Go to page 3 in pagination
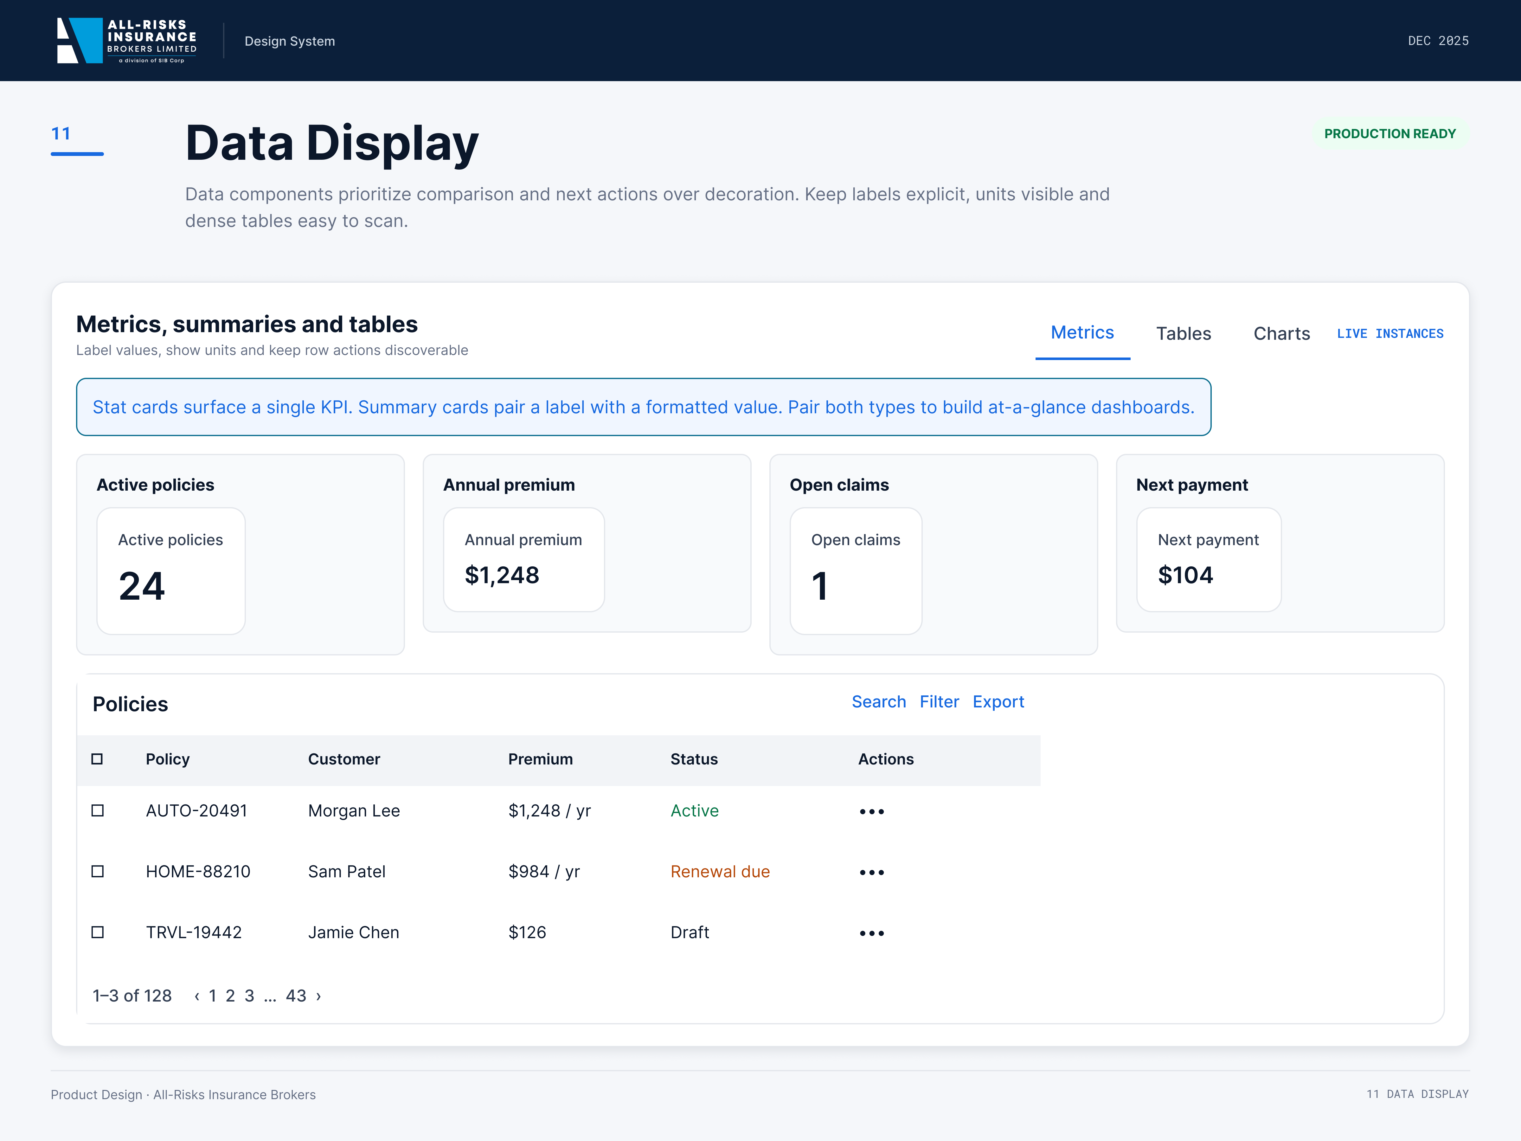 (x=250, y=996)
